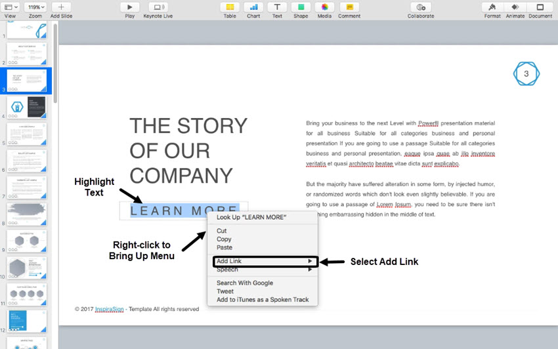Screen dimensions: 558x349
Task: Choose Tweet from the context menu
Action: [263, 291]
